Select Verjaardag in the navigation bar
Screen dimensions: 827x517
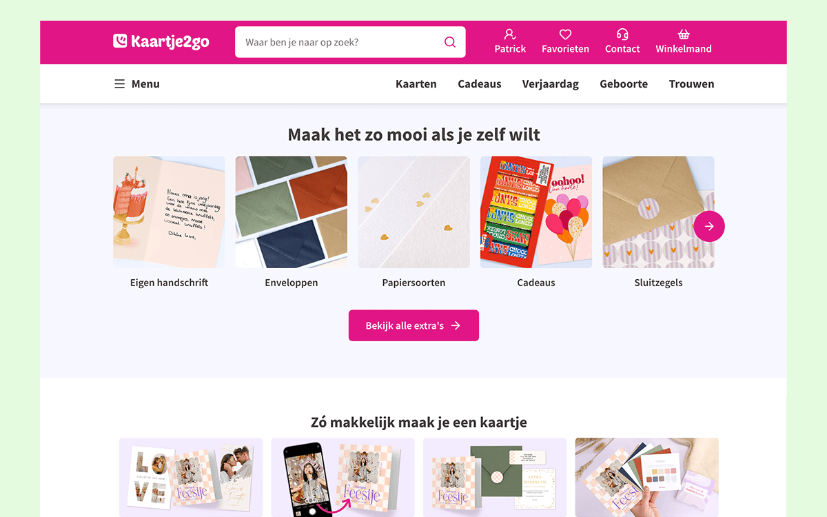point(551,84)
